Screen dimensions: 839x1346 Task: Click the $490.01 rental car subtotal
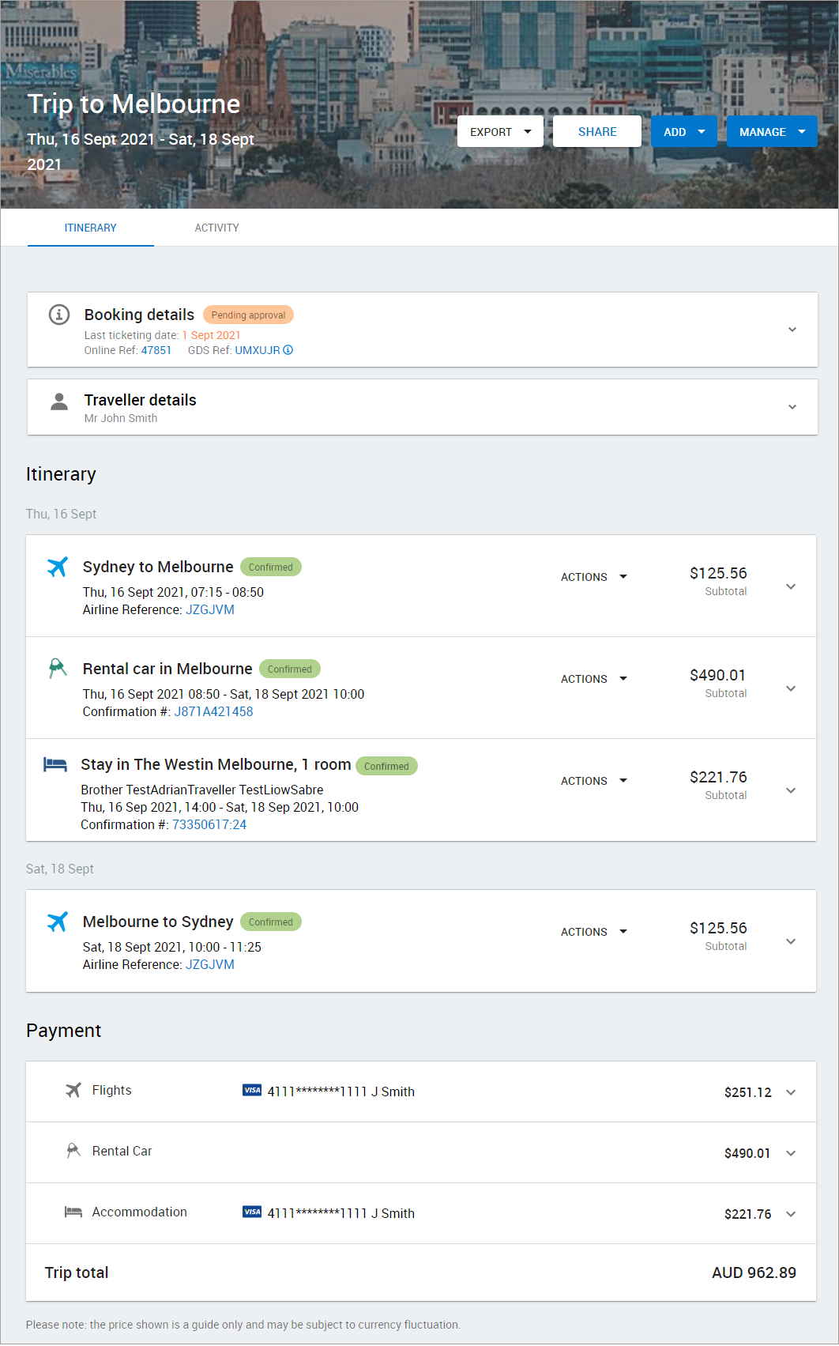718,675
